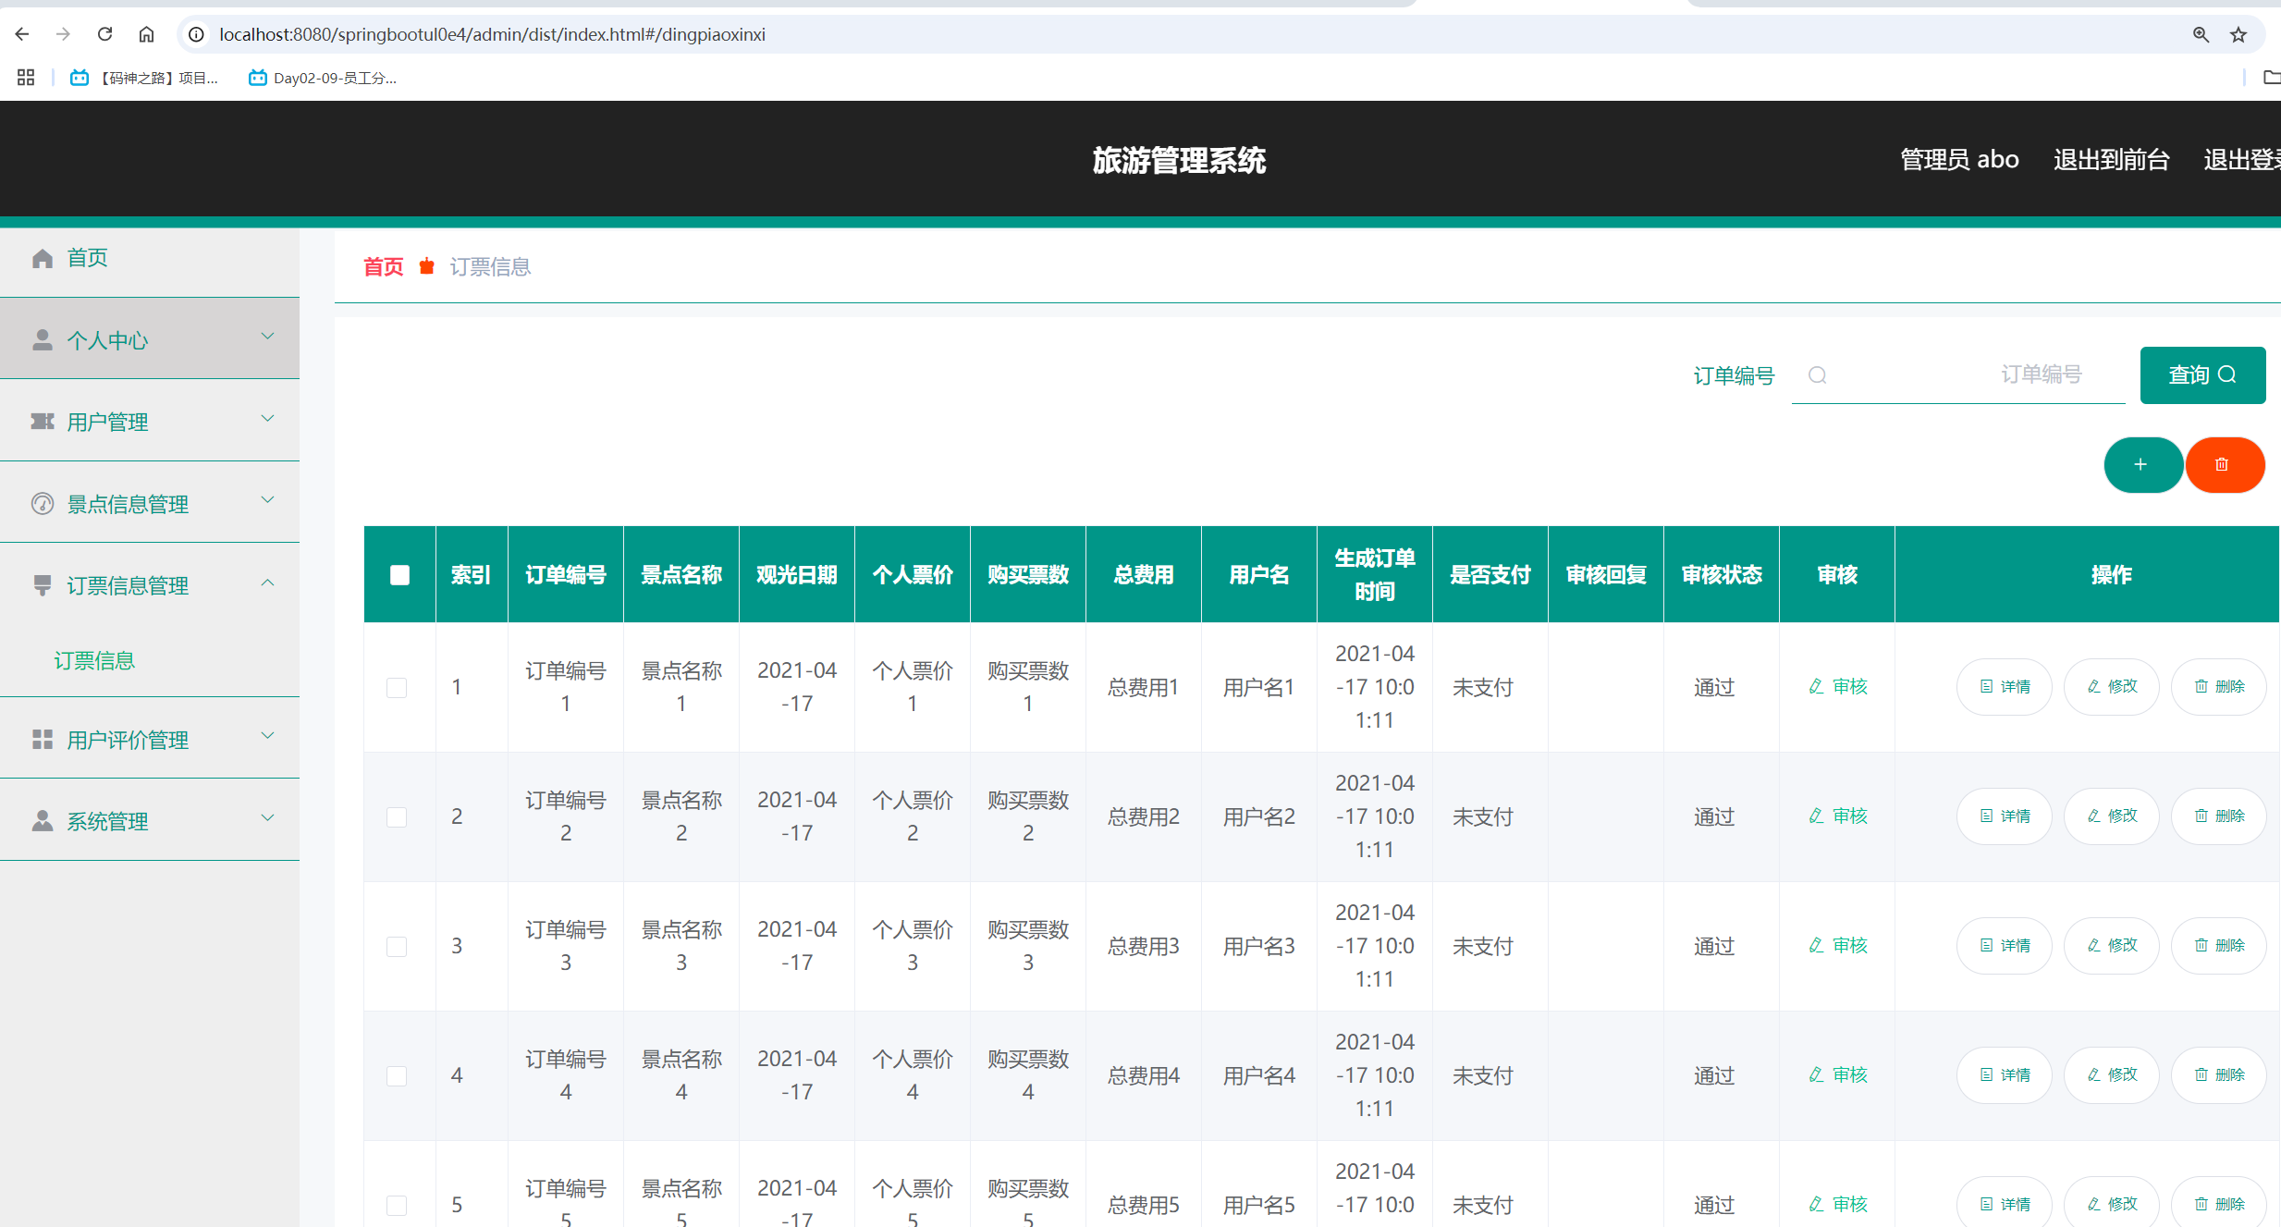Open 退出到前台 in top navigation
The width and height of the screenshot is (2281, 1227).
2111,159
